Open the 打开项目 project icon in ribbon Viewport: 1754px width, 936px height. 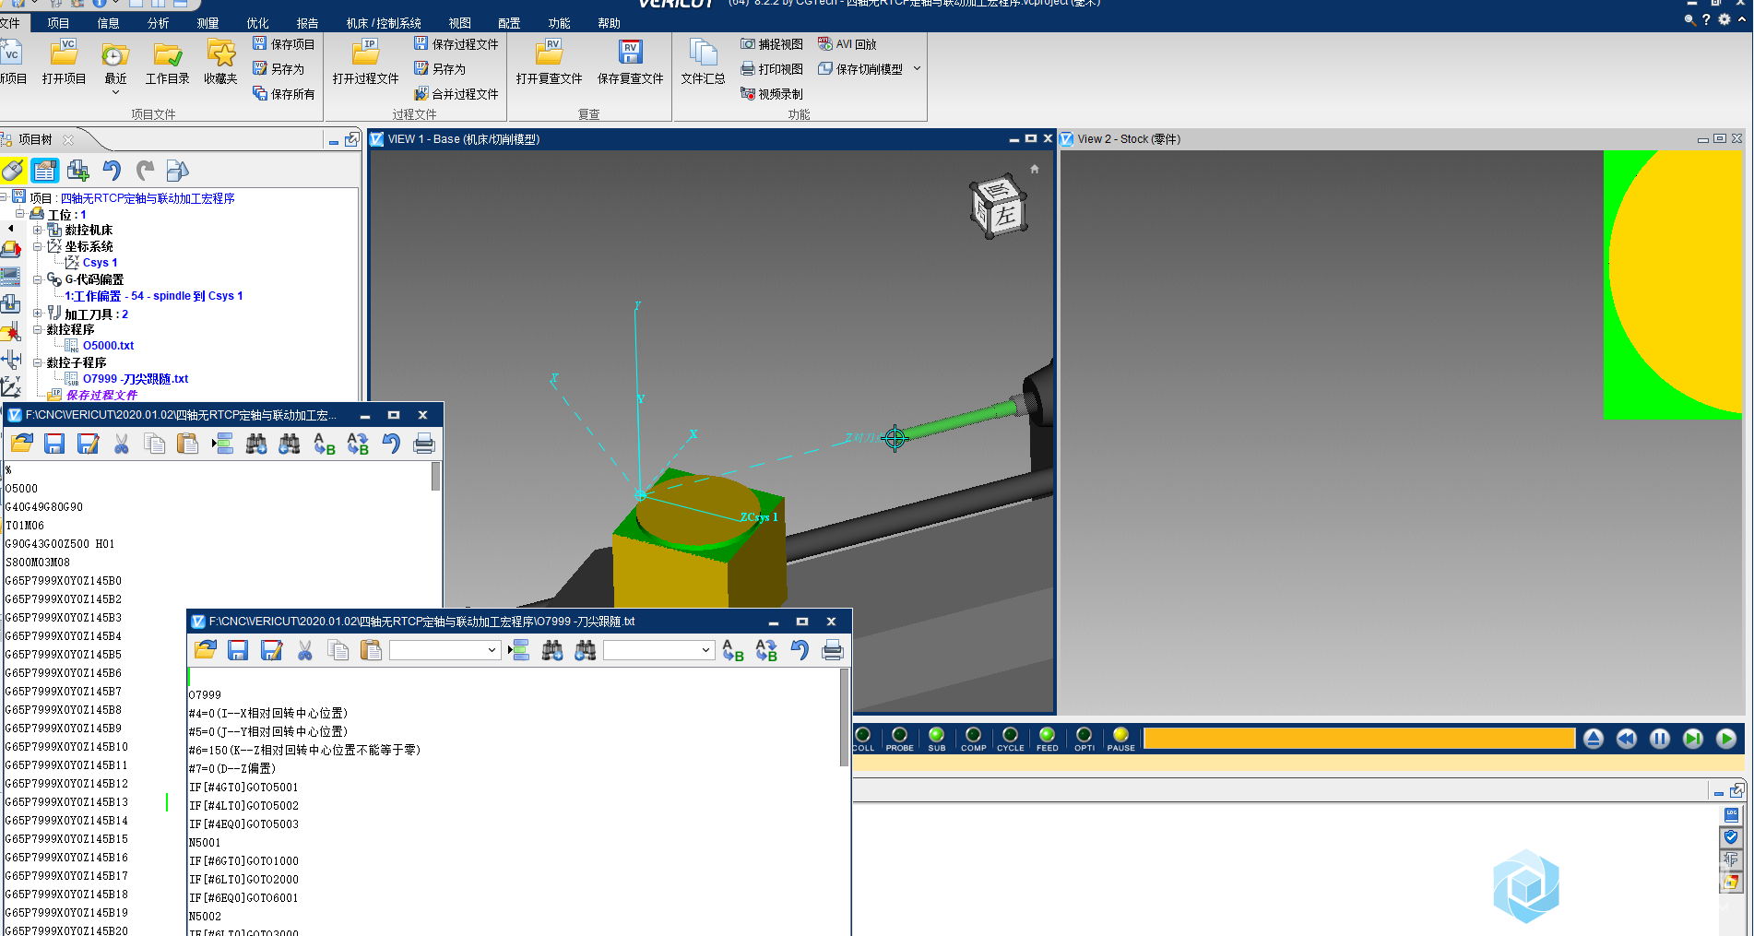(64, 63)
